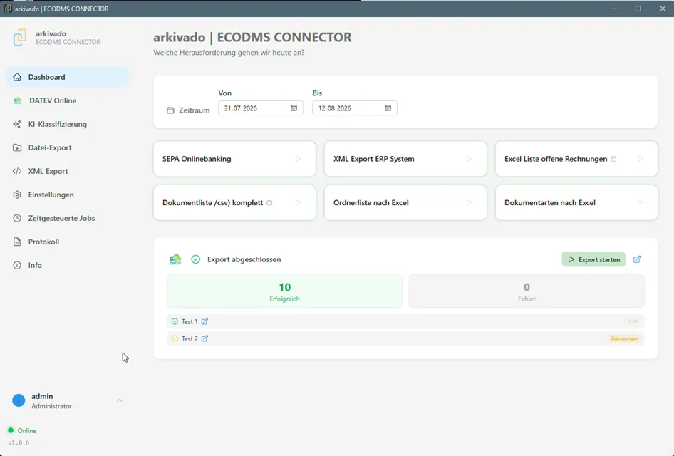Open Datei-Export in sidebar
This screenshot has width=674, height=456.
click(68, 147)
